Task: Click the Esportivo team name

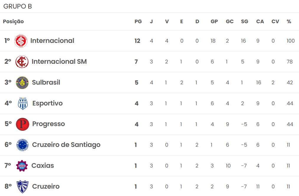Action: click(x=47, y=103)
